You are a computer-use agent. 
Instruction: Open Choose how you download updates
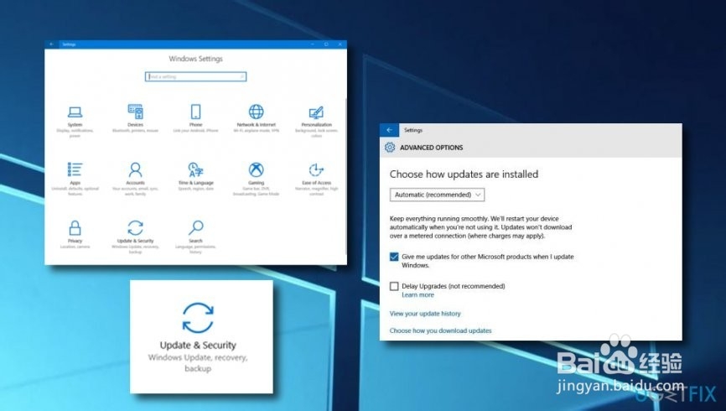(x=440, y=330)
